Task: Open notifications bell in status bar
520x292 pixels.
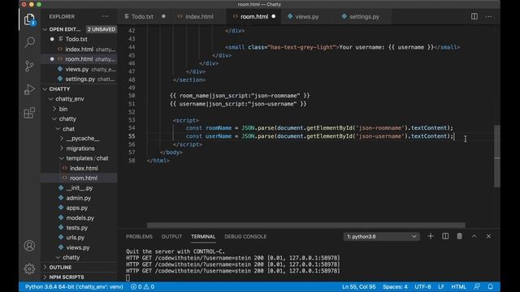Action: pyautogui.click(x=491, y=286)
